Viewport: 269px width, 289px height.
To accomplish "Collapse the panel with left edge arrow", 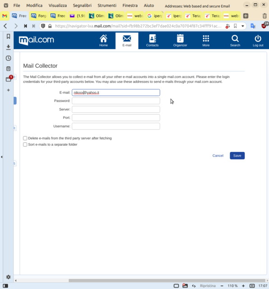I will point(2,157).
